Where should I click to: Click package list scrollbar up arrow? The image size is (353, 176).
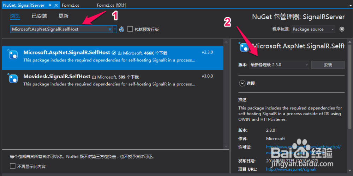[x=226, y=42]
